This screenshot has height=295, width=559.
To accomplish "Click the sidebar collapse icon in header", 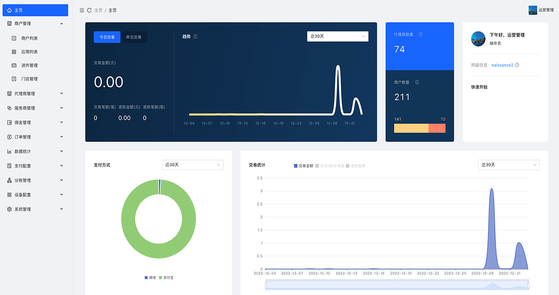I will tap(82, 10).
